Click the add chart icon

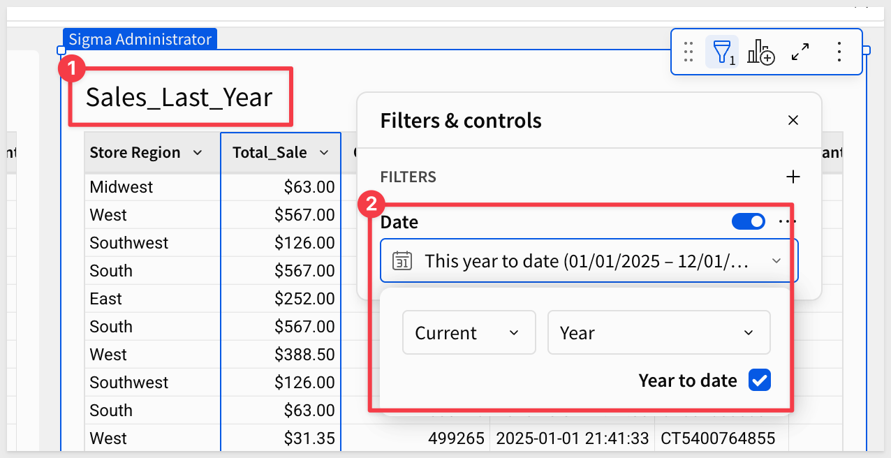[x=760, y=52]
